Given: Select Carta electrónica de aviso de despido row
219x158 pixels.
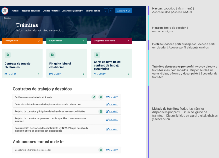Looking at the screenshot, I should click(67, 104).
